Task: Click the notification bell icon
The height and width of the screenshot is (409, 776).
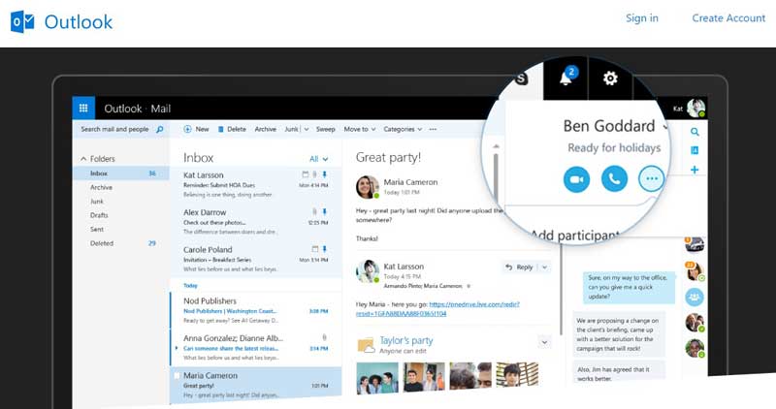Action: click(x=566, y=79)
